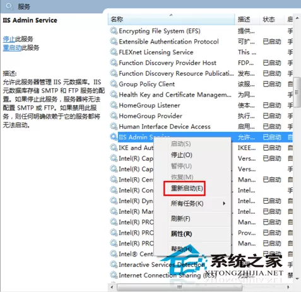The height and width of the screenshot is (292, 301).
Task: Click the Human Interface Device Access icon
Action: coord(114,126)
